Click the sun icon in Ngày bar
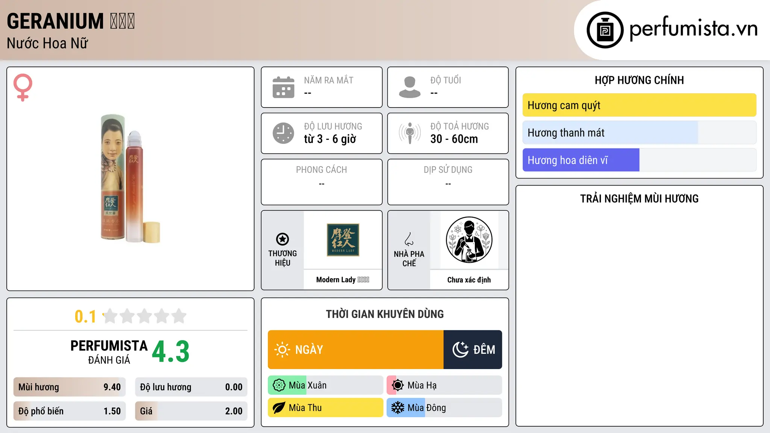Image resolution: width=770 pixels, height=433 pixels. pyautogui.click(x=282, y=350)
